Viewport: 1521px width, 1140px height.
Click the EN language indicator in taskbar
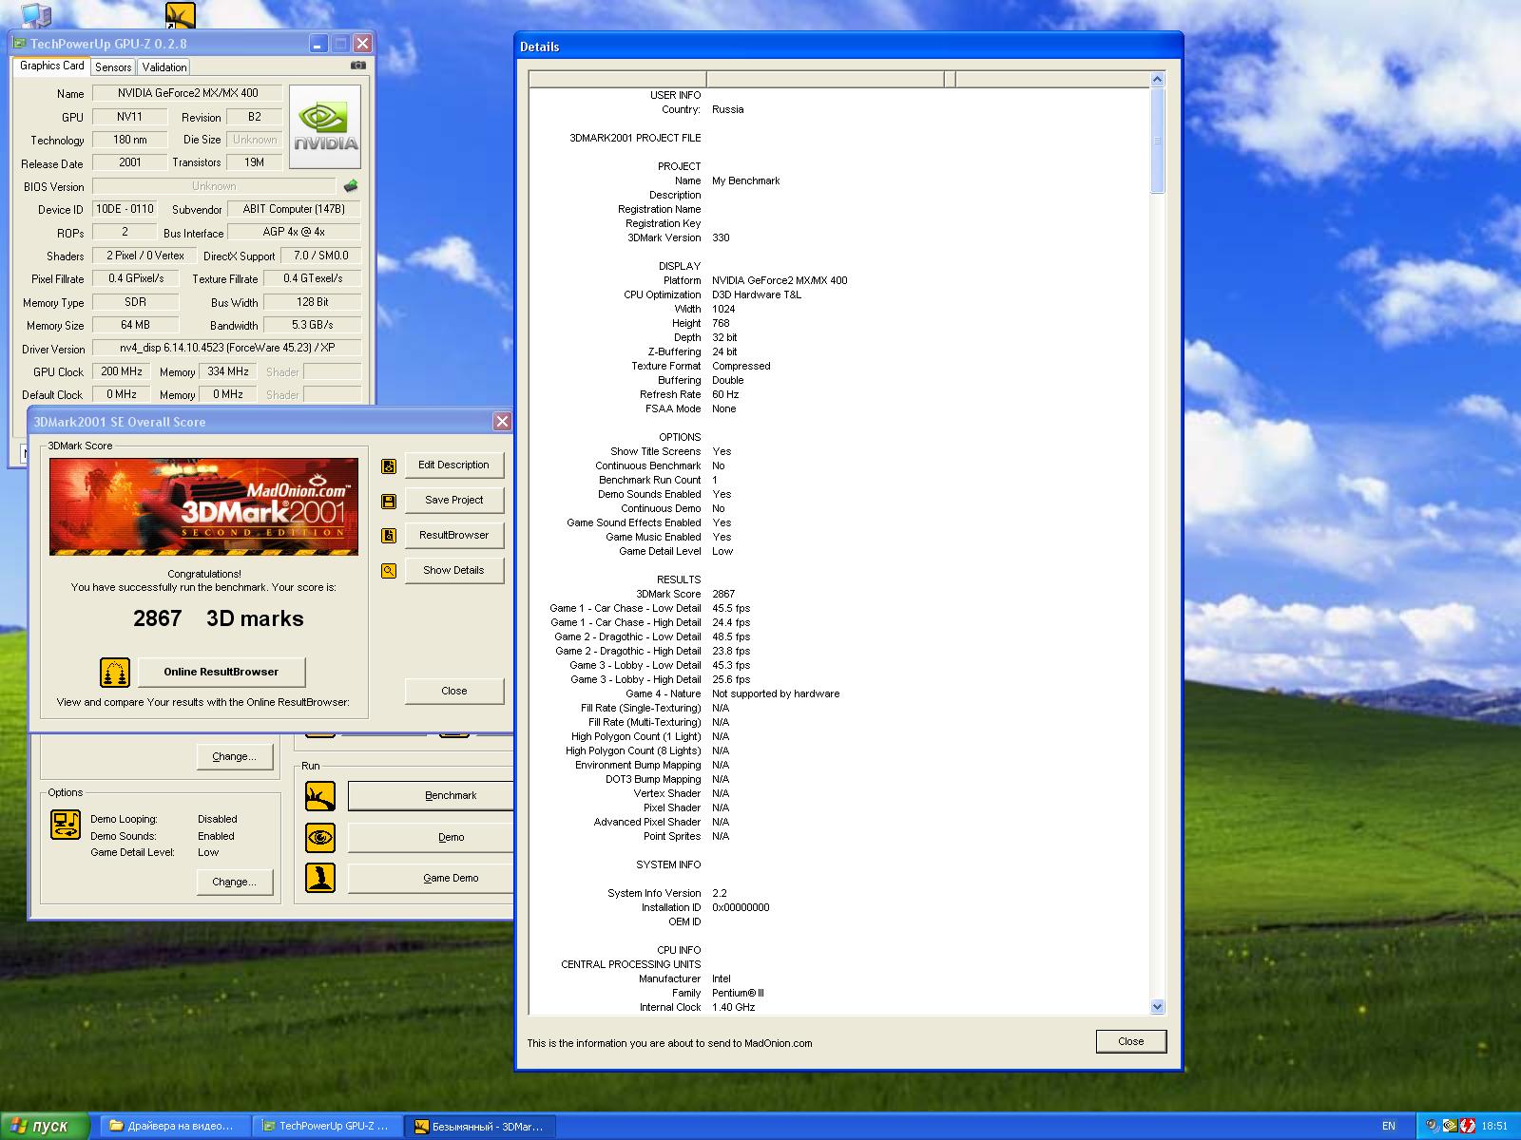point(1389,1126)
